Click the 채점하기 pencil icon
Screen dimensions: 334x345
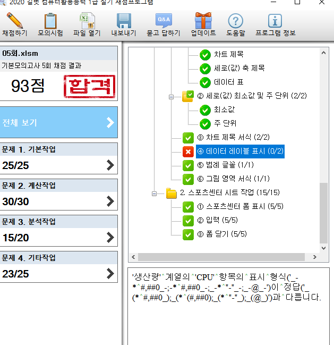click(15, 21)
